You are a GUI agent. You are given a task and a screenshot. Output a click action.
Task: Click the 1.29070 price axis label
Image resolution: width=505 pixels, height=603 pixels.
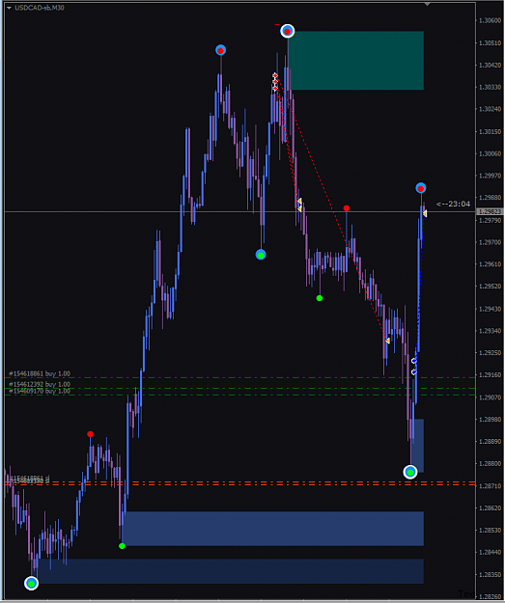[490, 397]
